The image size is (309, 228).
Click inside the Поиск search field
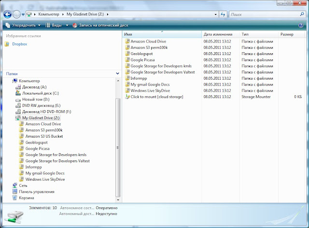point(264,14)
